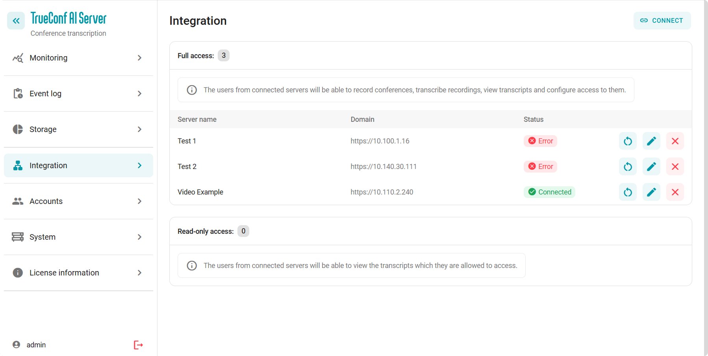Collapse the sidebar with double-chevron icon
The height and width of the screenshot is (356, 708).
(x=16, y=21)
